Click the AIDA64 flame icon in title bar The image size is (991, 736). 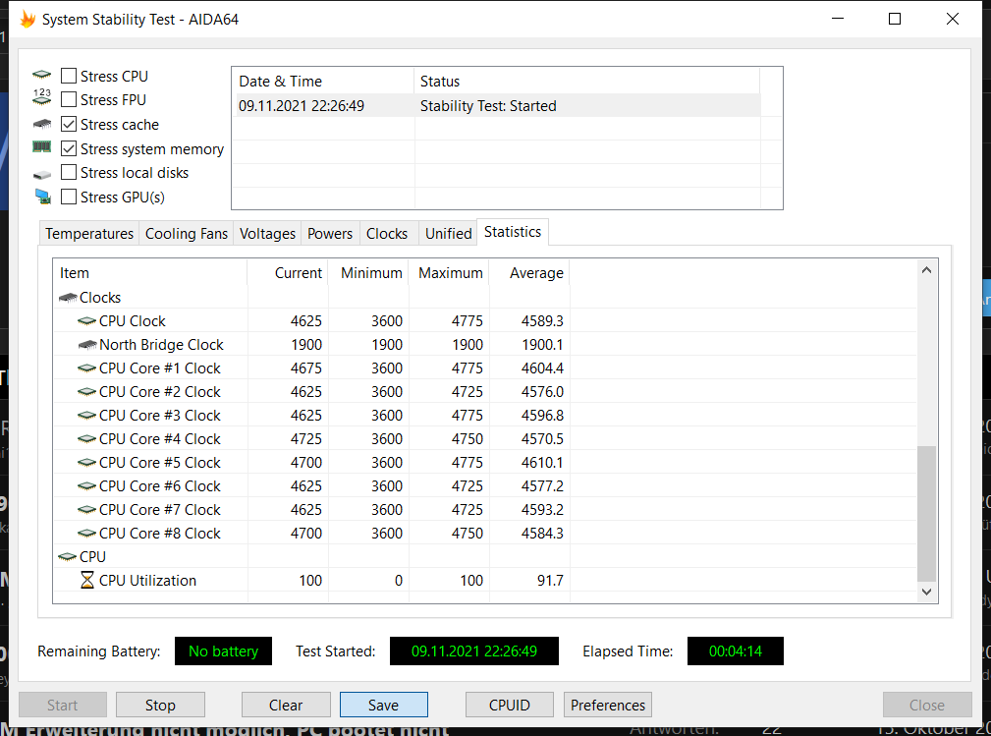tap(28, 19)
